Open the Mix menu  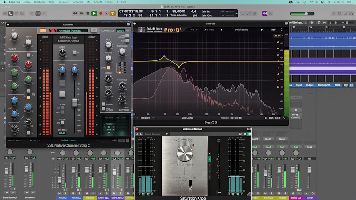(x=88, y=2)
